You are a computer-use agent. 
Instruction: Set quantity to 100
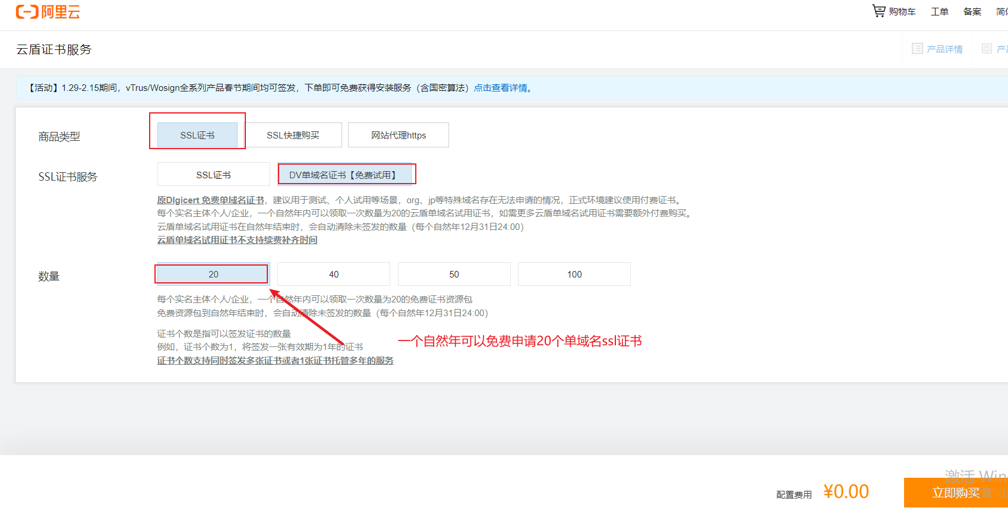pyautogui.click(x=574, y=274)
